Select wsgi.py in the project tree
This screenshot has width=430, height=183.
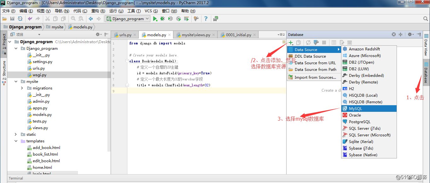(x=39, y=75)
